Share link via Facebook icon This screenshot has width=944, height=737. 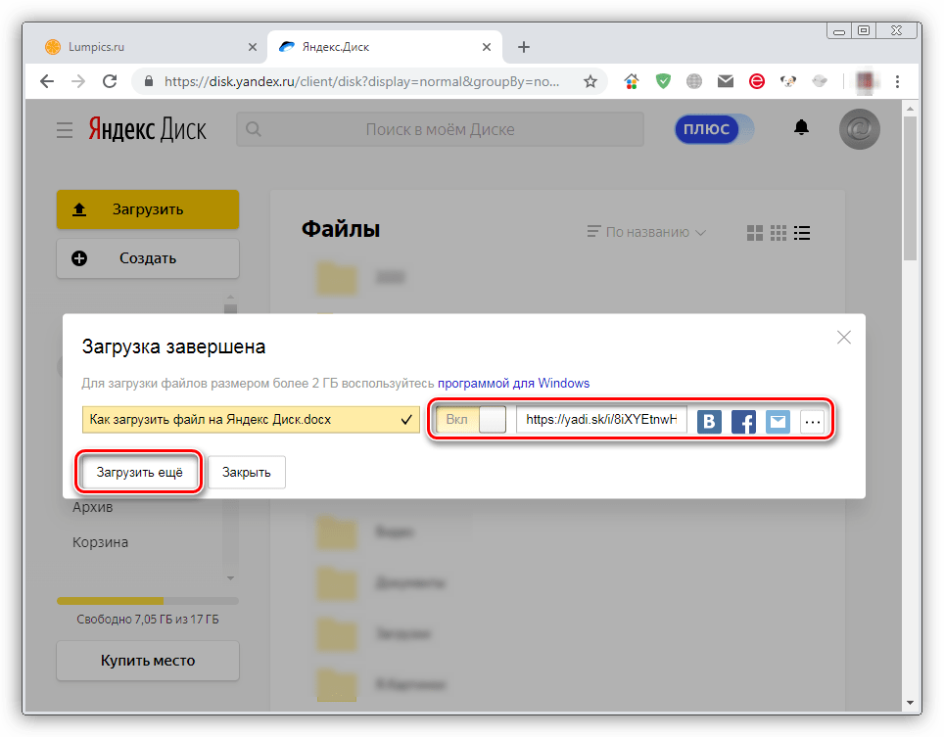(x=743, y=421)
